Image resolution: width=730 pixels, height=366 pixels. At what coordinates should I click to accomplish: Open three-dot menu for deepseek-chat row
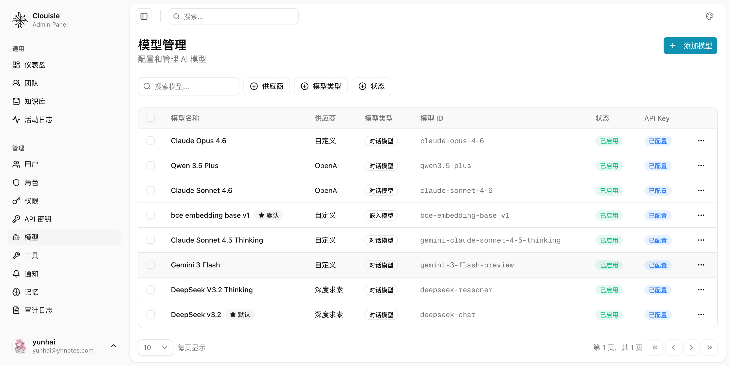coord(701,315)
